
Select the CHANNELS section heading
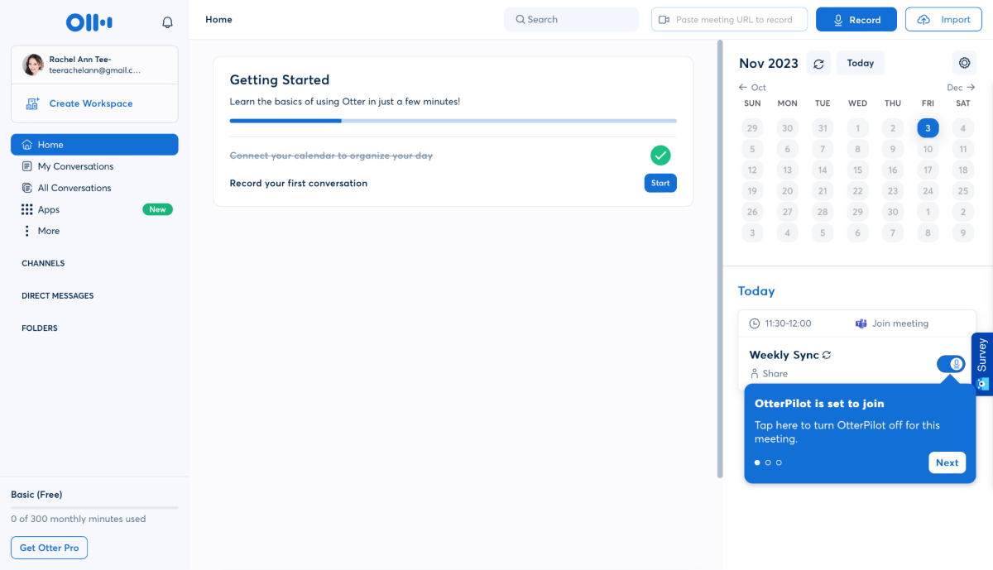43,263
